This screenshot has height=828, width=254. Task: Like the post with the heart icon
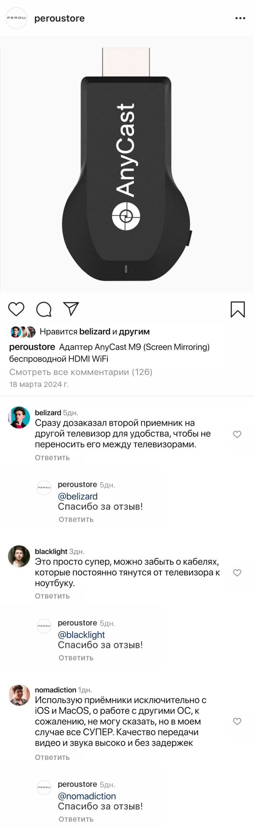click(16, 309)
